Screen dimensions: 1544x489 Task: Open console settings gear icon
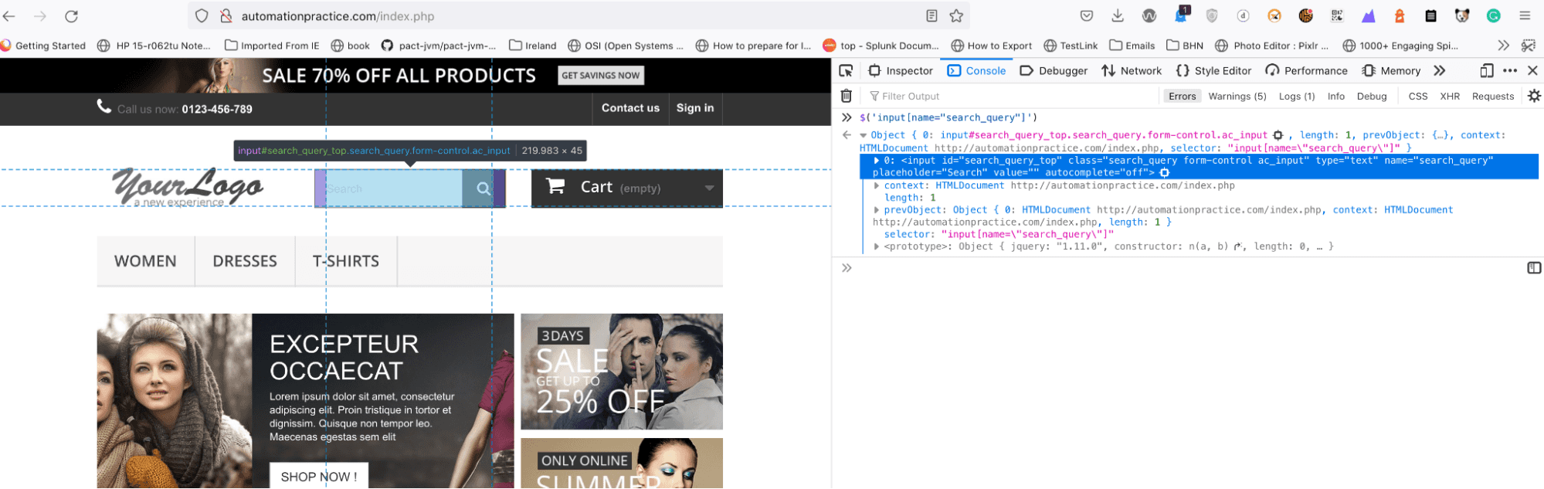click(1534, 96)
